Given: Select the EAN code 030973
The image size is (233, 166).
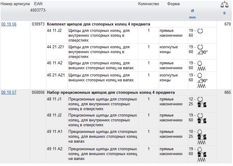Looking at the screenshot, I should click(38, 24).
